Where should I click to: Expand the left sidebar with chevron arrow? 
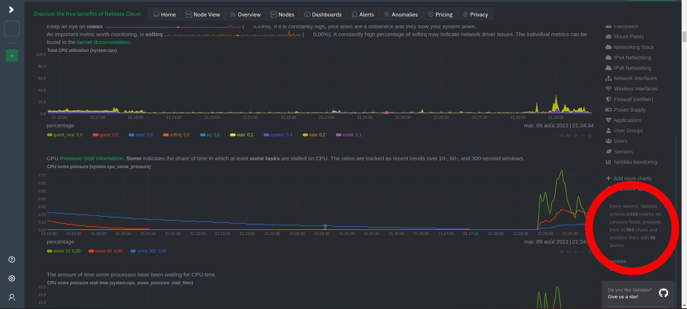coord(11,10)
